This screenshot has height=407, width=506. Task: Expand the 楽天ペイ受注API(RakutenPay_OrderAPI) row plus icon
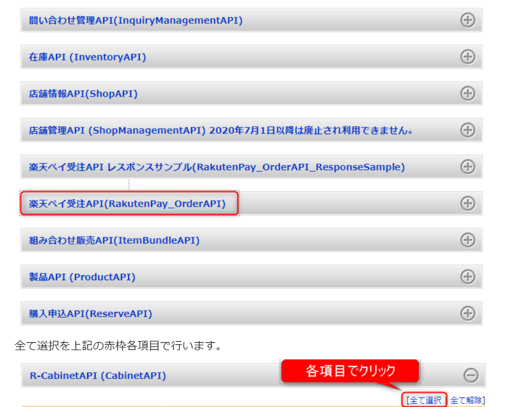pyautogui.click(x=468, y=203)
